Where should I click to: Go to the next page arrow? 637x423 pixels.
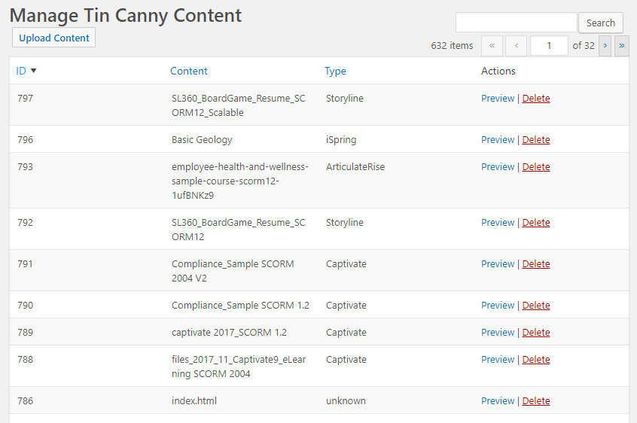coord(605,46)
